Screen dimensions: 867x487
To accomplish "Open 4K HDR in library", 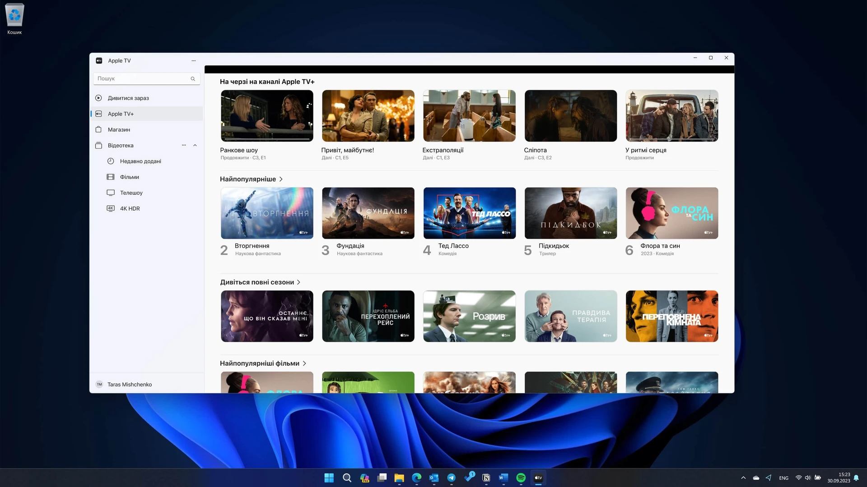I will 146,208.
